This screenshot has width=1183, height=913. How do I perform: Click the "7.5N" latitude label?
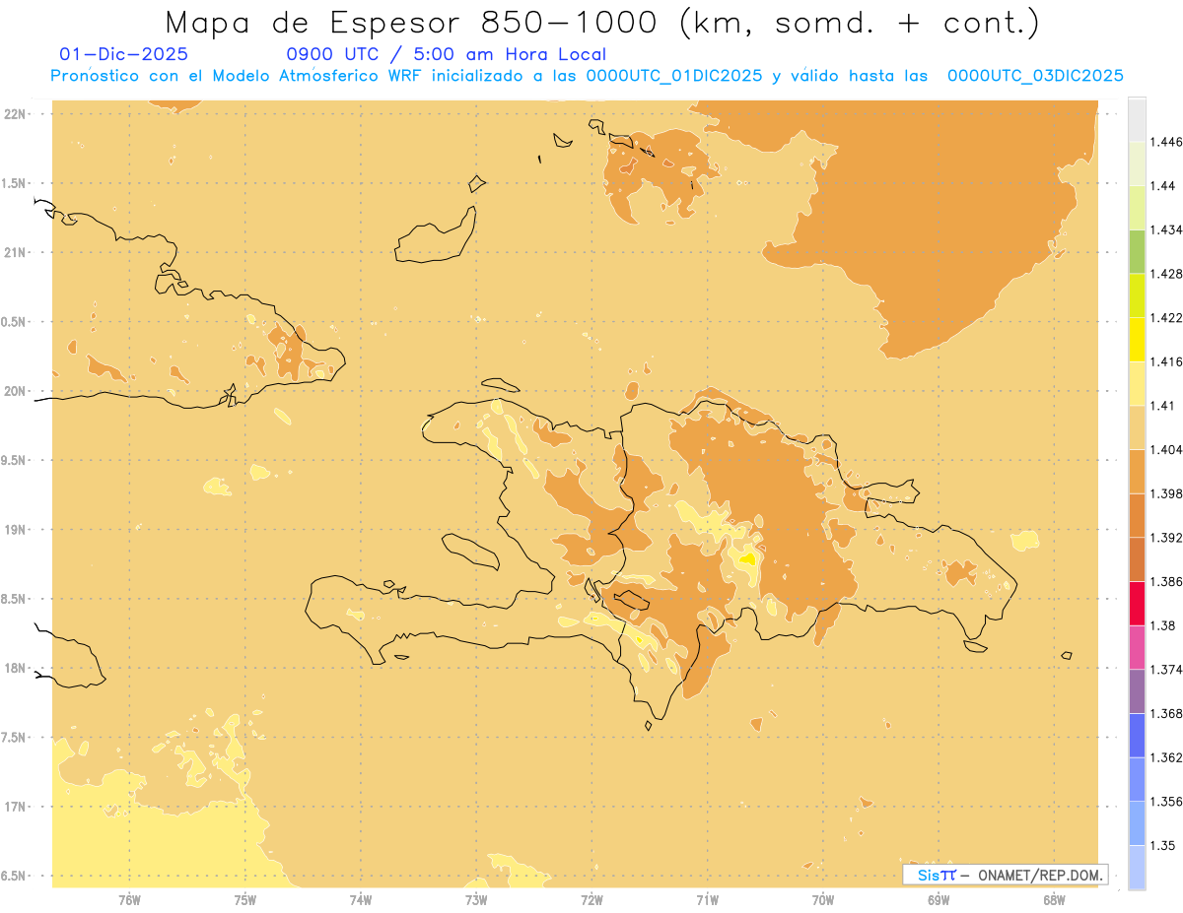15,738
